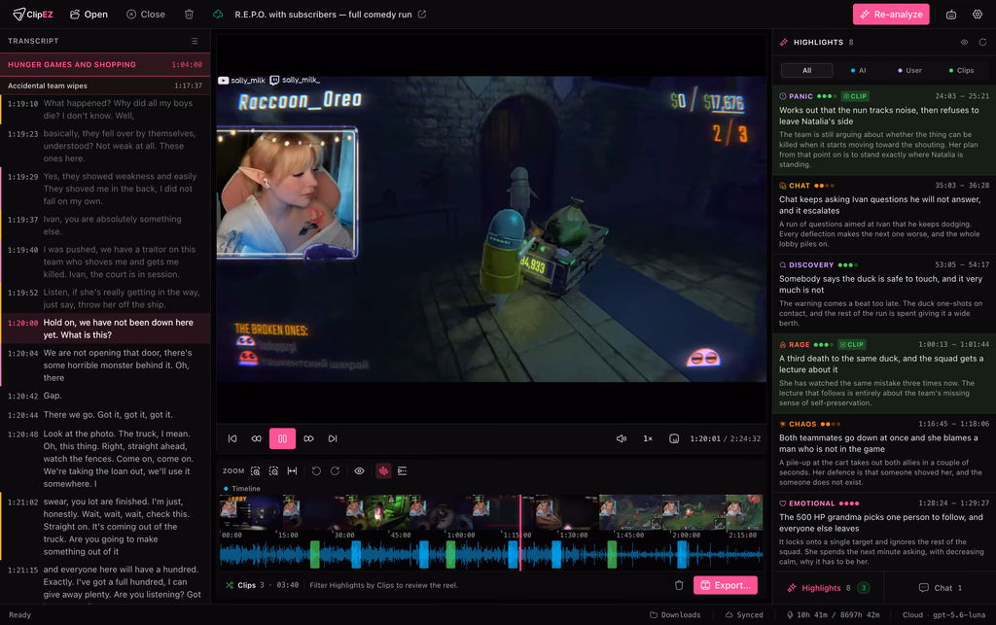The image size is (996, 625).
Task: Open the chatbot assistant icon
Action: (x=951, y=14)
